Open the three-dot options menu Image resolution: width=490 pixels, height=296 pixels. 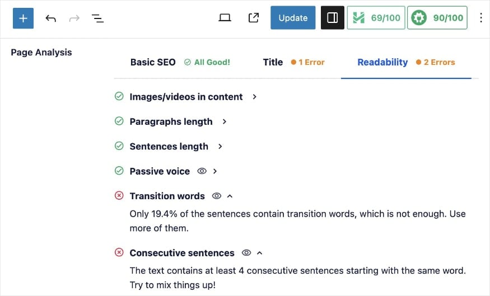tap(481, 18)
